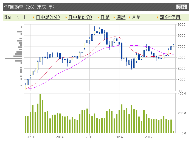Click the 2016 label on the time axis

[119, 137]
